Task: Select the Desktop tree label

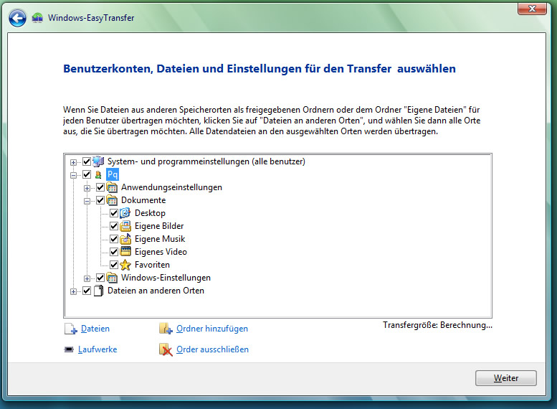Action: (x=150, y=213)
